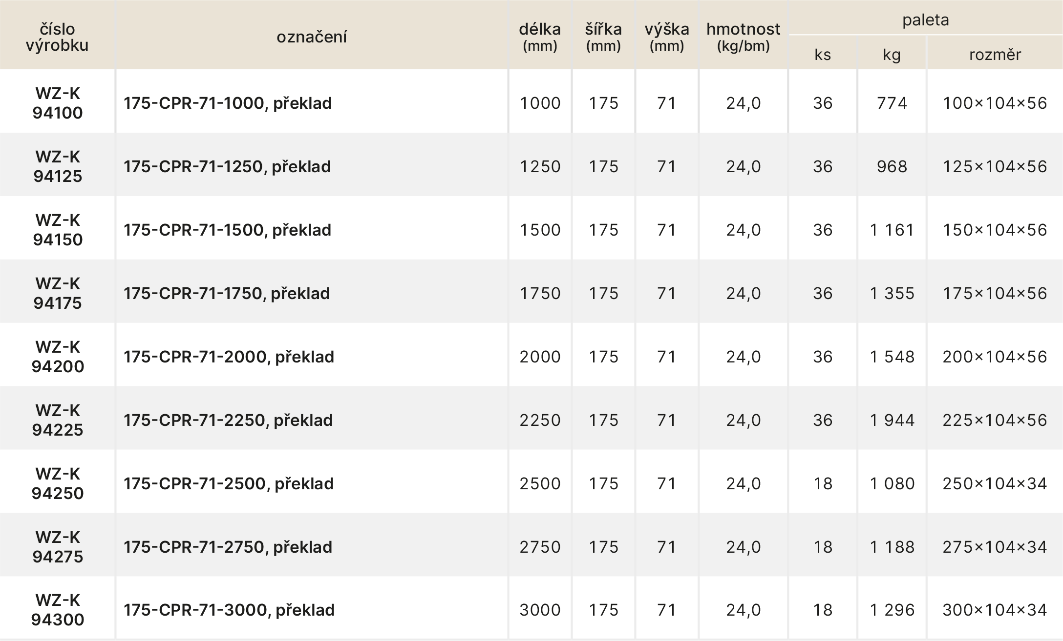
Task: Select product number WZ-K 94275
Action: [58, 547]
